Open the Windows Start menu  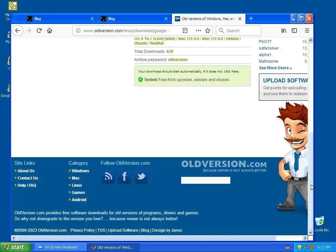(16, 247)
